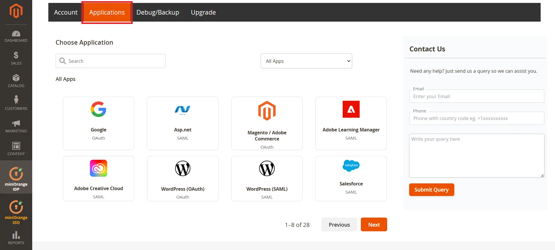Viewport: 555px width, 250px height.
Task: Click the Adobe Creative Cloud logo
Action: (x=98, y=168)
